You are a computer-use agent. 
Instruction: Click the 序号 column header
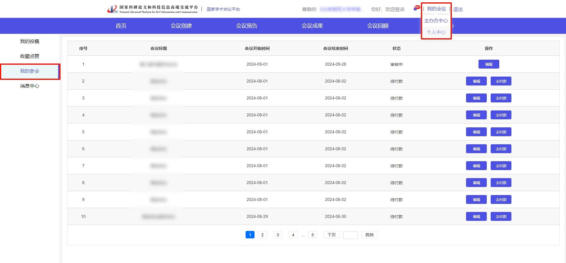(83, 48)
